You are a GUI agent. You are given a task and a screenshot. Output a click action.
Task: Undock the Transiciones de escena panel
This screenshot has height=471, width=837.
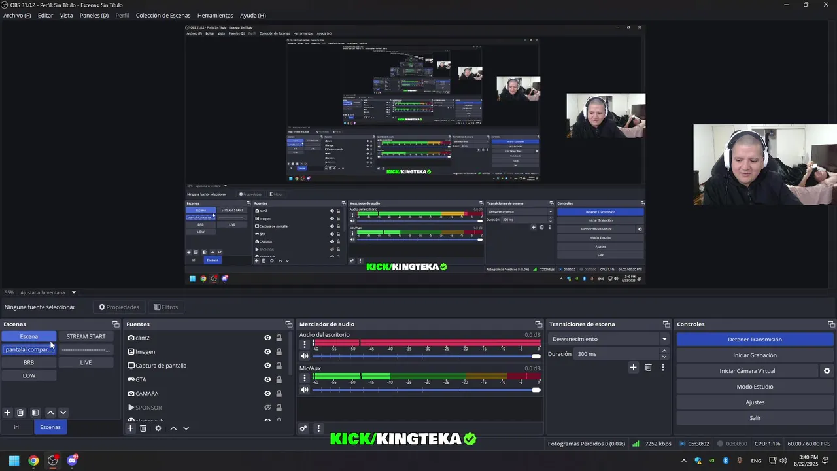pyautogui.click(x=666, y=324)
